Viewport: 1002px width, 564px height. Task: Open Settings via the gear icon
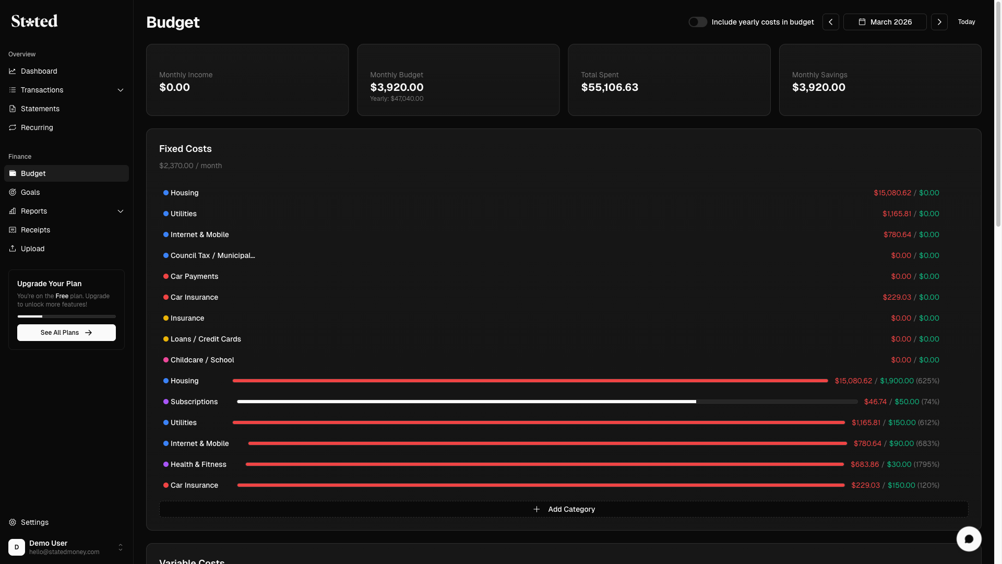pyautogui.click(x=13, y=522)
